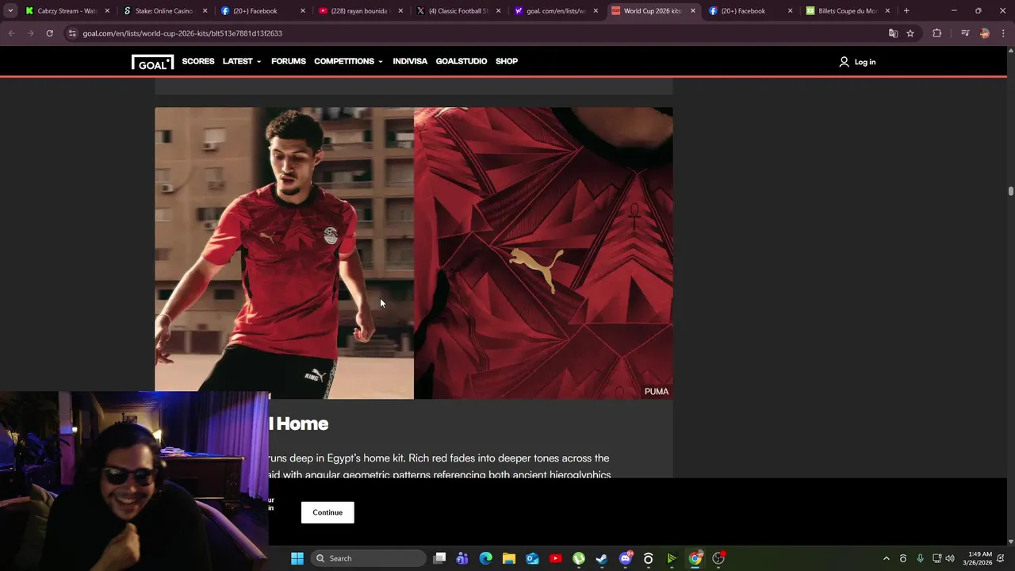This screenshot has height=571, width=1015.
Task: Switch to rayan bounida YouTube tab
Action: [361, 11]
